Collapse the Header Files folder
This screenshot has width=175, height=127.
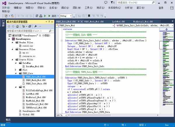point(12,42)
